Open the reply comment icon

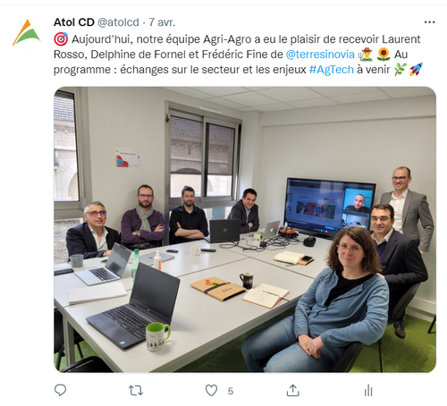pyautogui.click(x=60, y=390)
